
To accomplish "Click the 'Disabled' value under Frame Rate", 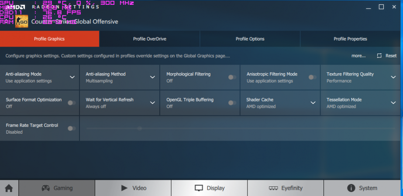I will (14, 132).
